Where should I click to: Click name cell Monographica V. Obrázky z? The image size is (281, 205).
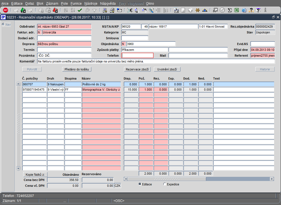[101, 90]
